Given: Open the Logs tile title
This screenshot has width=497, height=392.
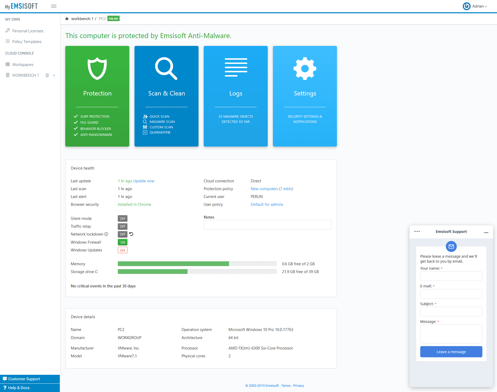Looking at the screenshot, I should point(236,93).
